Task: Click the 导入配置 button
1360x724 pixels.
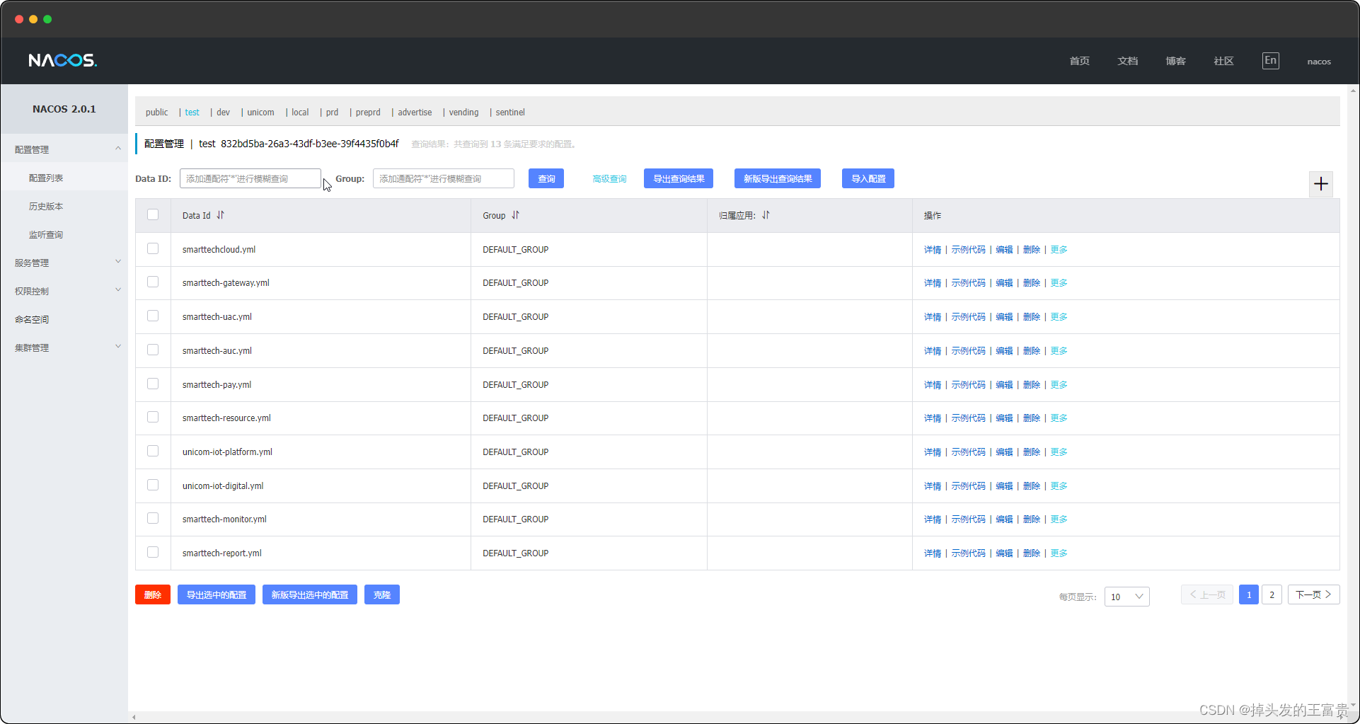Action: point(868,178)
